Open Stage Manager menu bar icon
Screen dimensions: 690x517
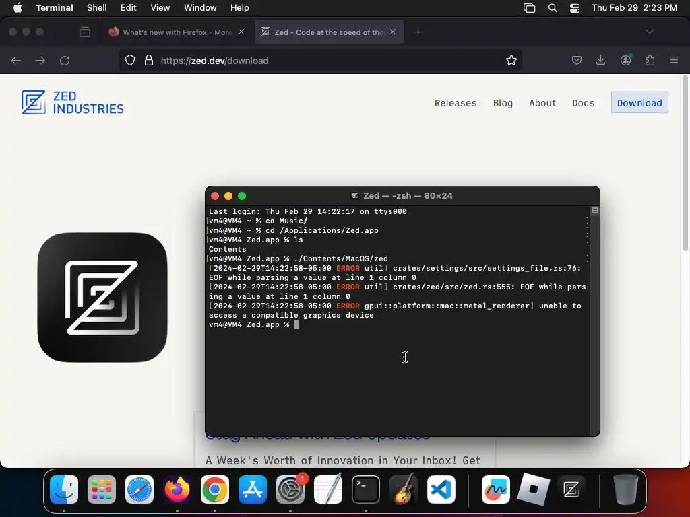pos(530,8)
